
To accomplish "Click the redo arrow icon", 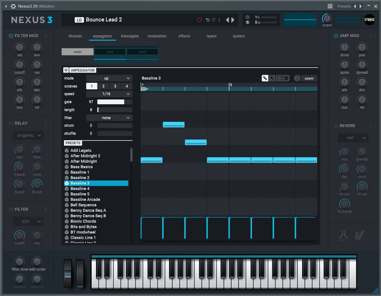I will point(213,20).
